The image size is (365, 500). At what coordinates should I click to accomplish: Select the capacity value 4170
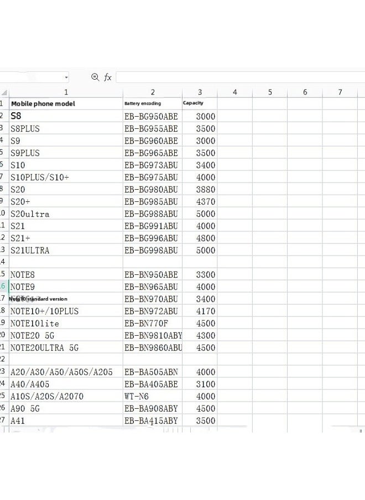pos(200,311)
